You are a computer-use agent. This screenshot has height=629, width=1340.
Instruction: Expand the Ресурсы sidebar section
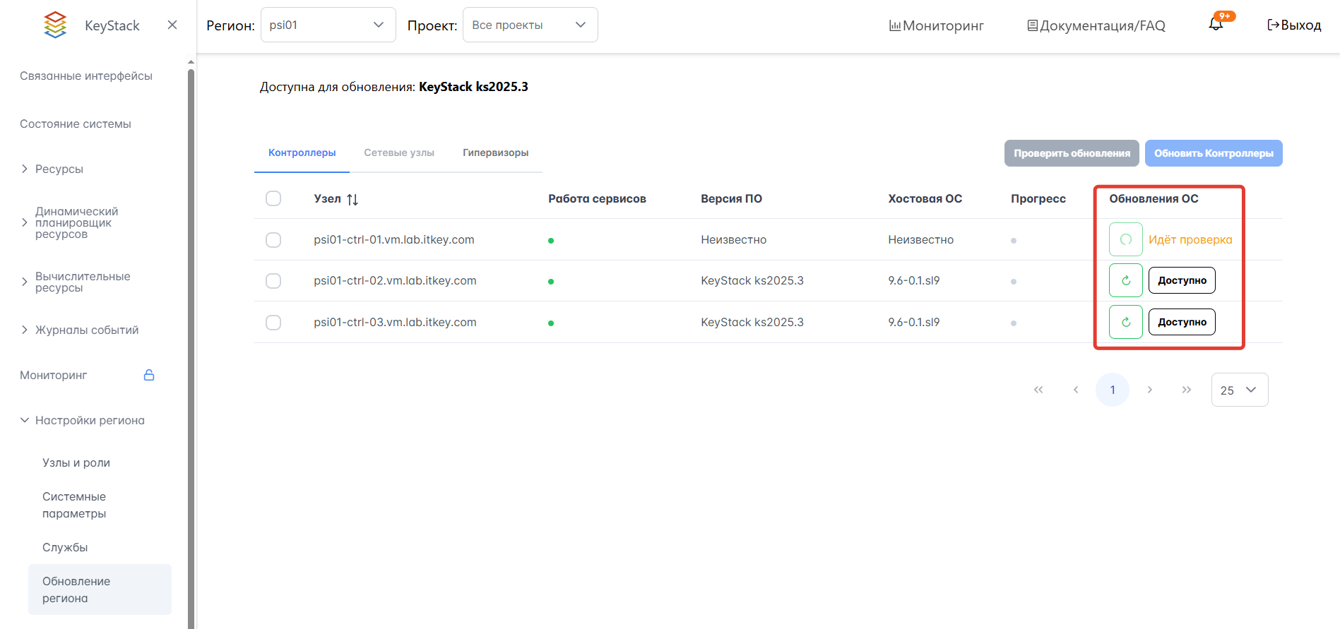(x=59, y=169)
